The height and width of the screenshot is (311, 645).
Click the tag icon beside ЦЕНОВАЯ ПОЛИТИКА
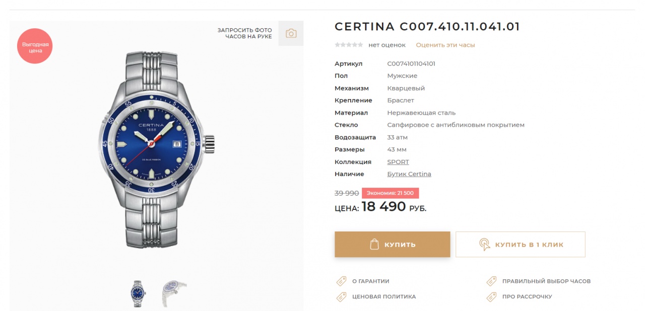coord(341,297)
